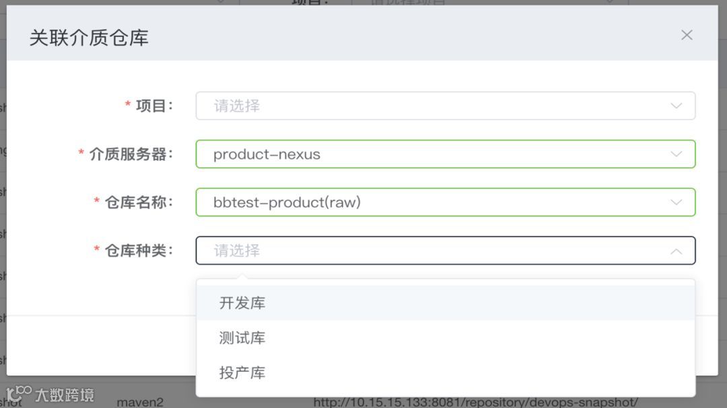The width and height of the screenshot is (727, 408).
Task: Expand the 仓库名称 dropdown chevron
Action: (676, 202)
